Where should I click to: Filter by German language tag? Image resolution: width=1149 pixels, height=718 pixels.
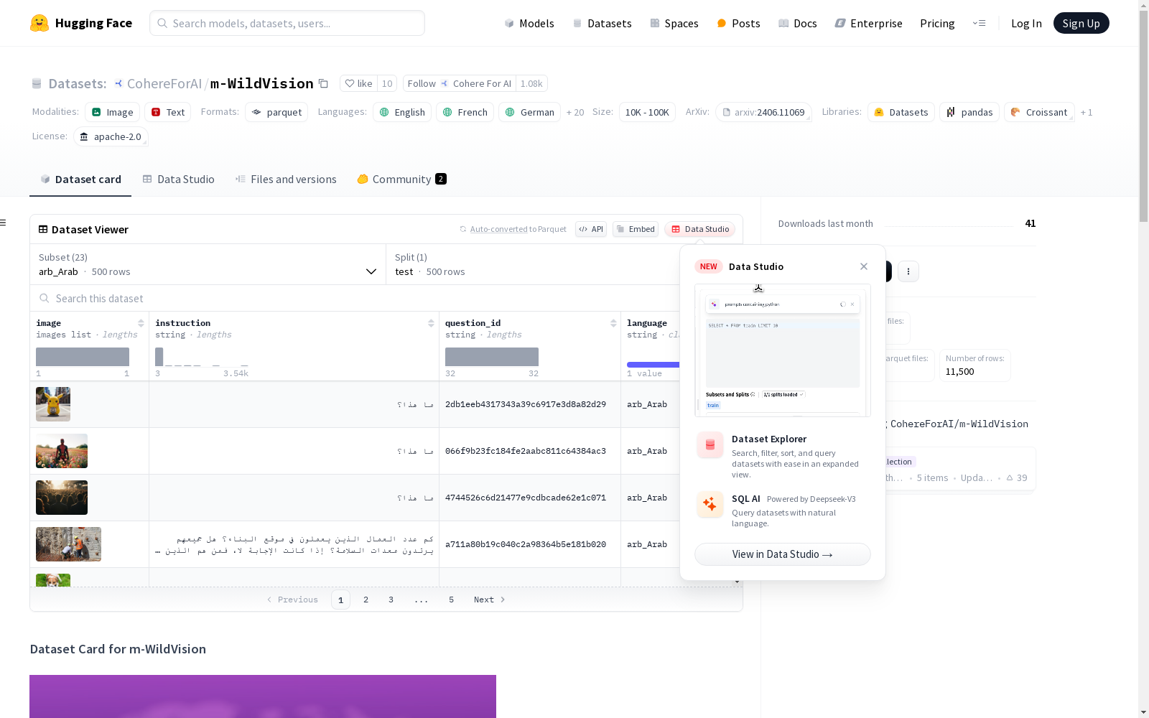click(x=529, y=112)
